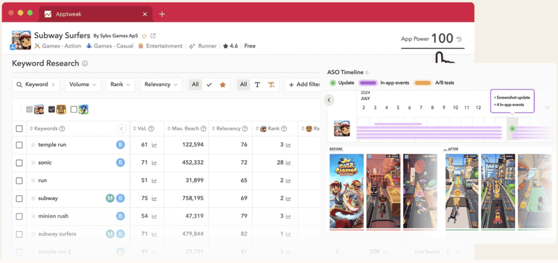The height and width of the screenshot is (263, 558).
Task: Star the sonic keyword
Action: coord(33,162)
